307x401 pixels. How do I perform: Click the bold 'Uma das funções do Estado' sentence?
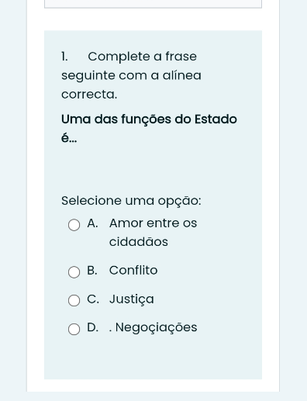(x=149, y=119)
